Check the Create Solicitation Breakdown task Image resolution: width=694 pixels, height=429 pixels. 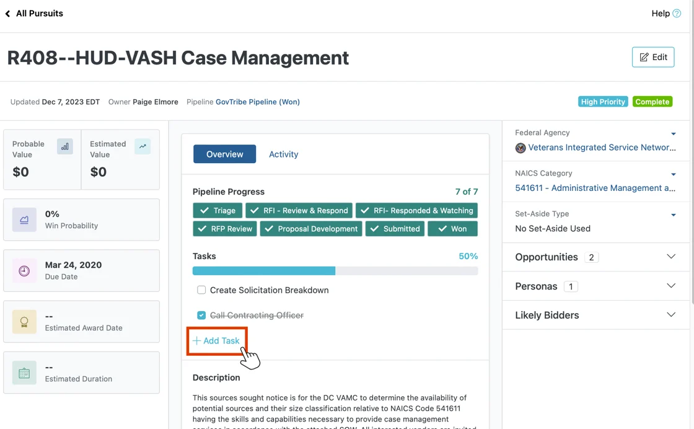[x=201, y=290]
